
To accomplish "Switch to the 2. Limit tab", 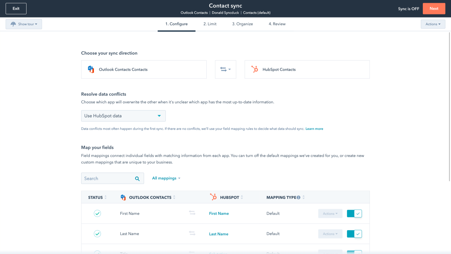I will 210,24.
